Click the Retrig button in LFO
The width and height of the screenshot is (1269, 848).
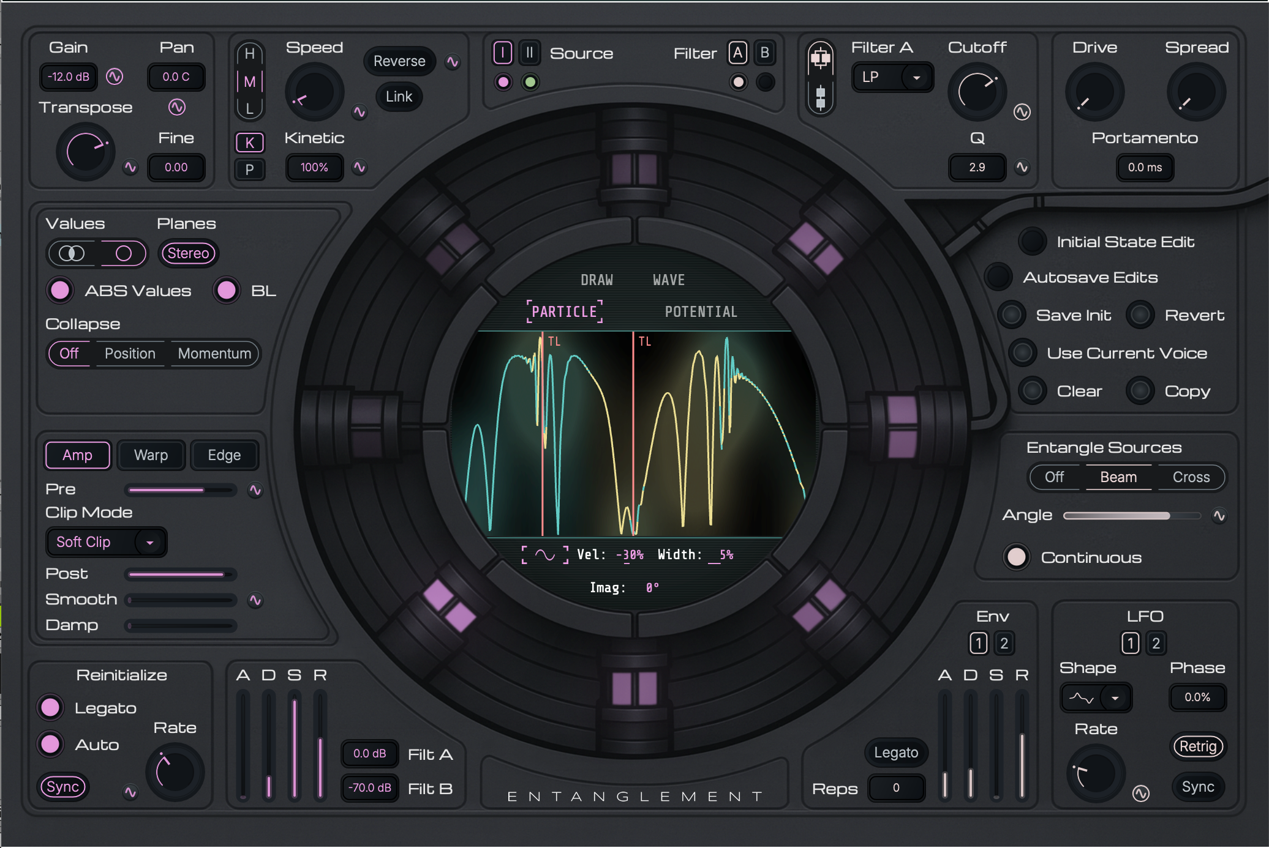point(1197,746)
